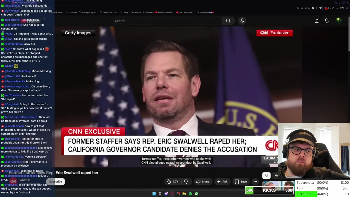
Task: Open the Vitaly bookmark folder
Action: [x=125, y=12]
